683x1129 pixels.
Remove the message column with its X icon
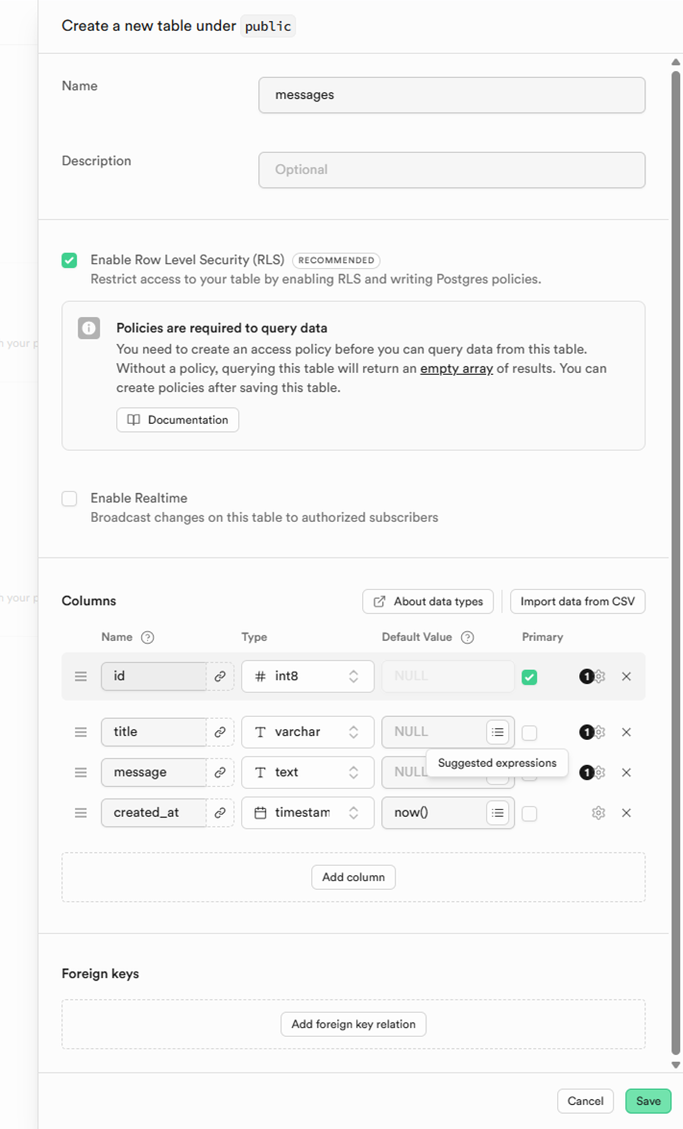click(626, 773)
